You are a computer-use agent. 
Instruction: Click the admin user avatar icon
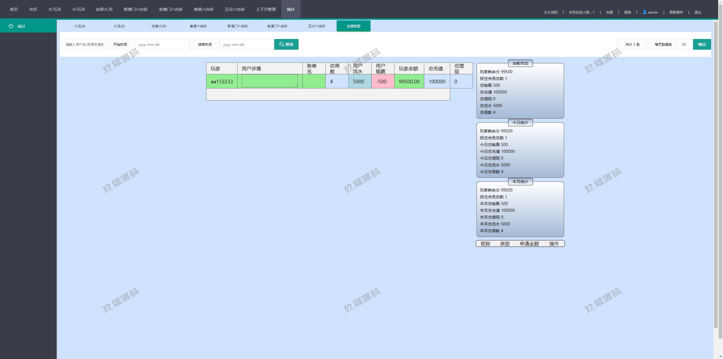point(644,12)
